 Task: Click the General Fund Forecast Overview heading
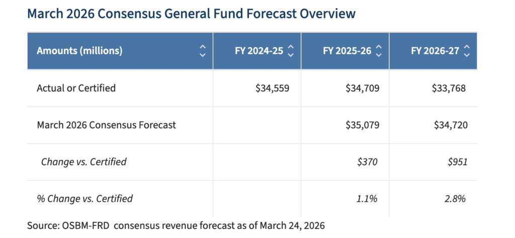pos(191,14)
